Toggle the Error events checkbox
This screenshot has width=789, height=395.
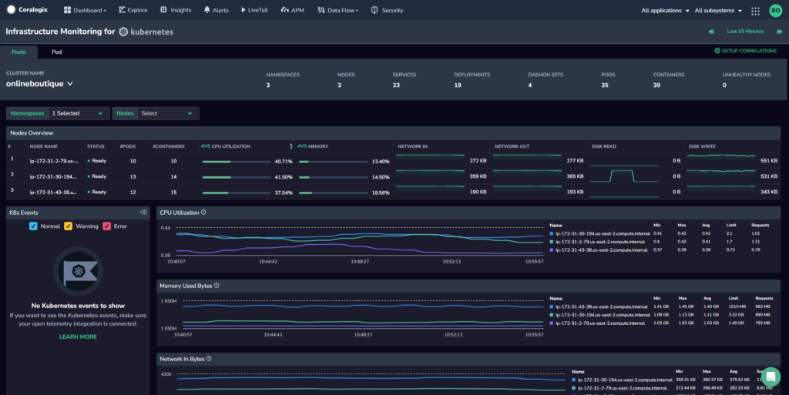coord(106,226)
